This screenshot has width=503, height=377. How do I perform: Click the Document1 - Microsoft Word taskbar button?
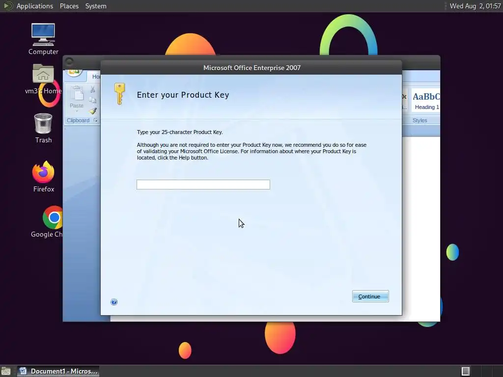[x=58, y=371]
